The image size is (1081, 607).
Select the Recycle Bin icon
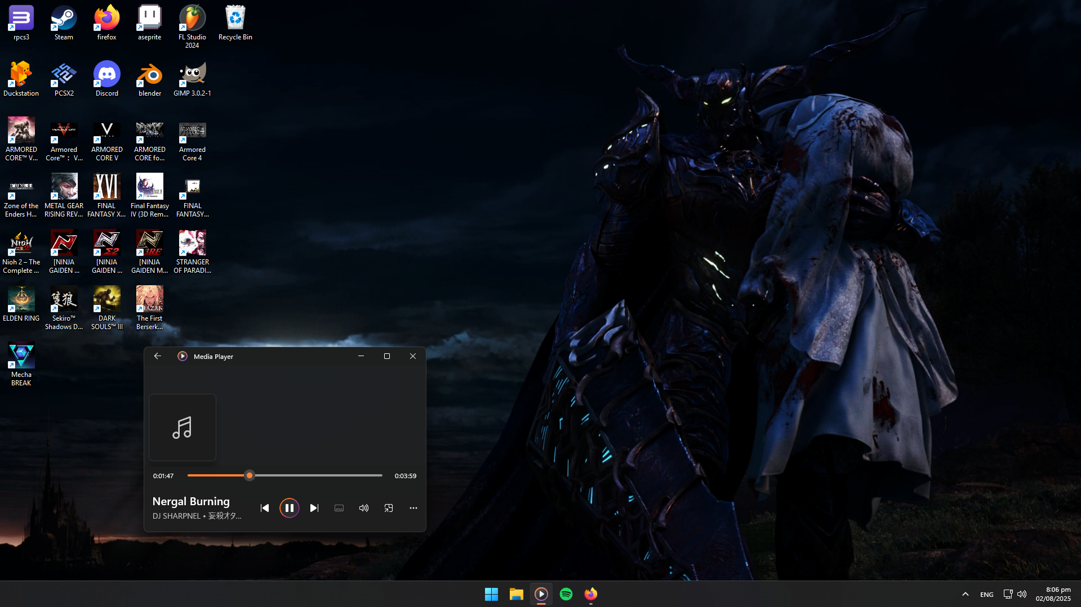point(235,23)
